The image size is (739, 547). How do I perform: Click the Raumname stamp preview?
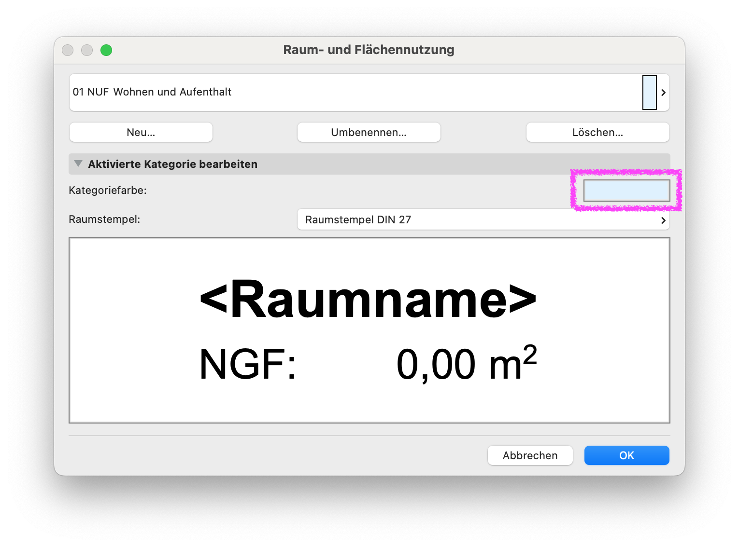coord(369,330)
